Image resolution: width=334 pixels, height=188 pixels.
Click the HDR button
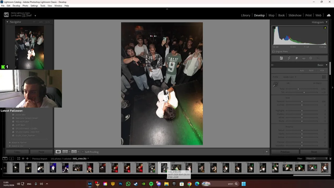322,70
